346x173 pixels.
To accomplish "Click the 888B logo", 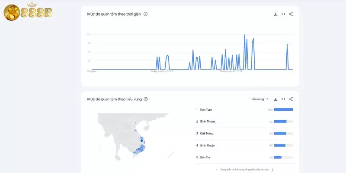I will pyautogui.click(x=27, y=13).
